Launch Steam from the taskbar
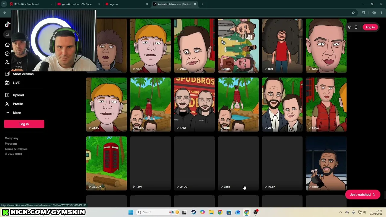 point(193,212)
